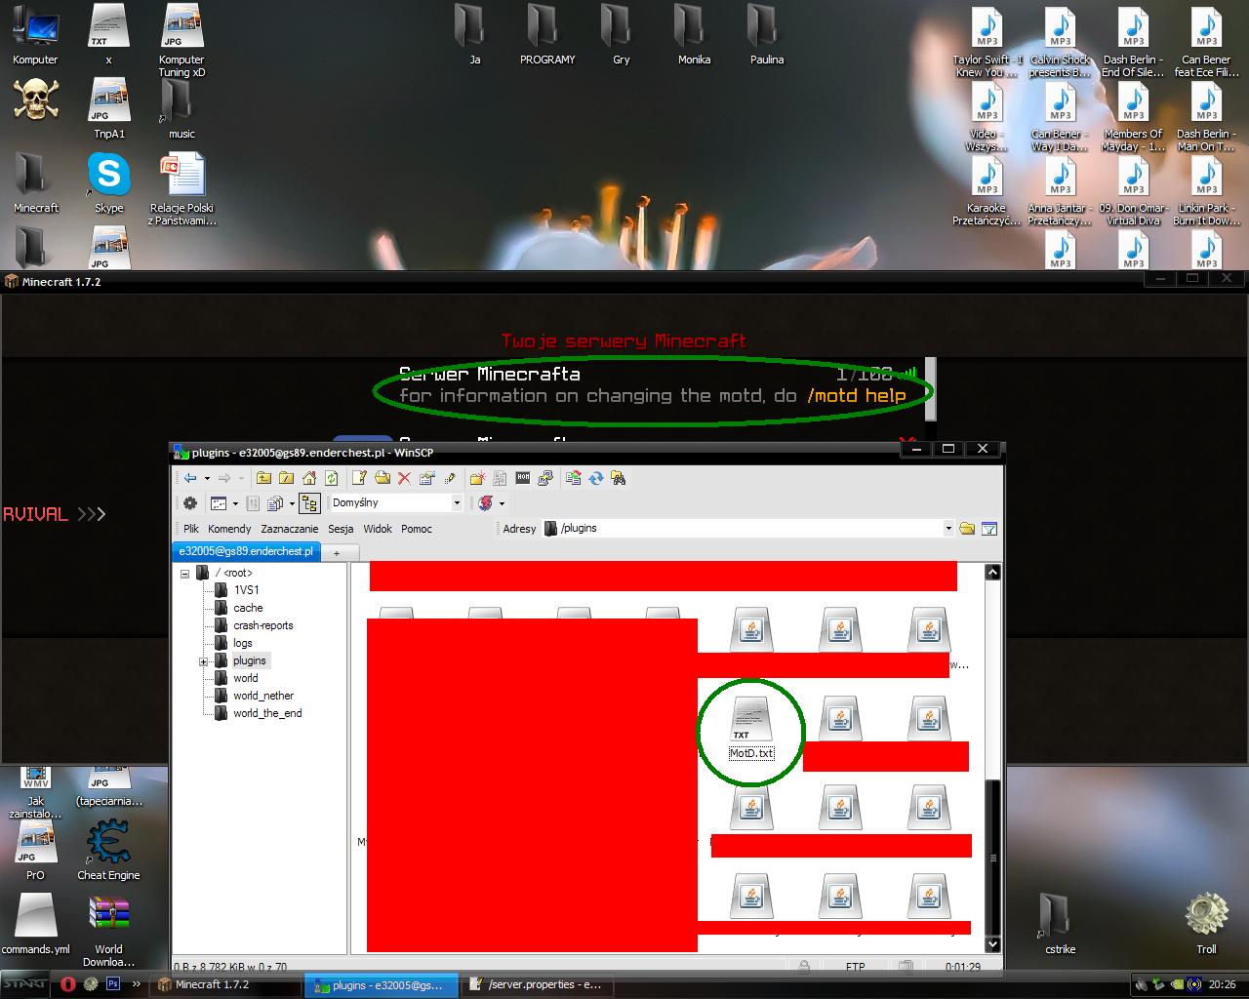Click the Synchronize directories icon
The image size is (1249, 999).
click(x=573, y=478)
